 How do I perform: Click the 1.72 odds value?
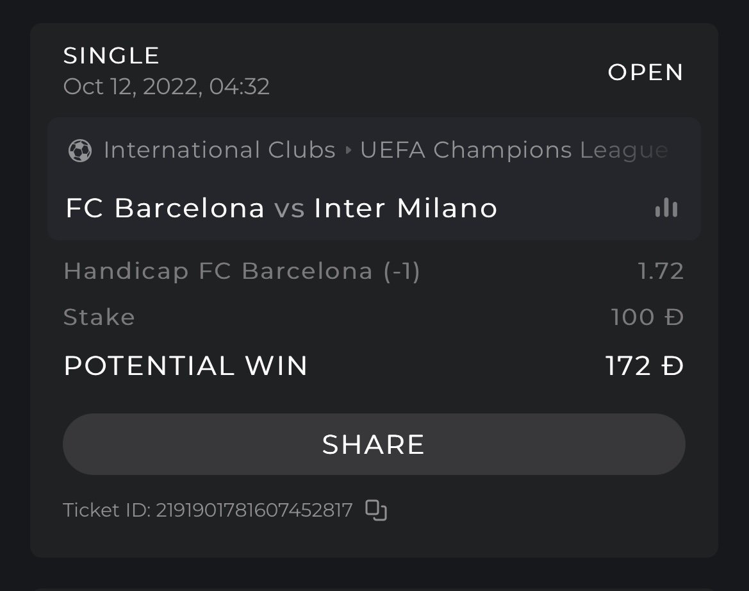click(661, 271)
